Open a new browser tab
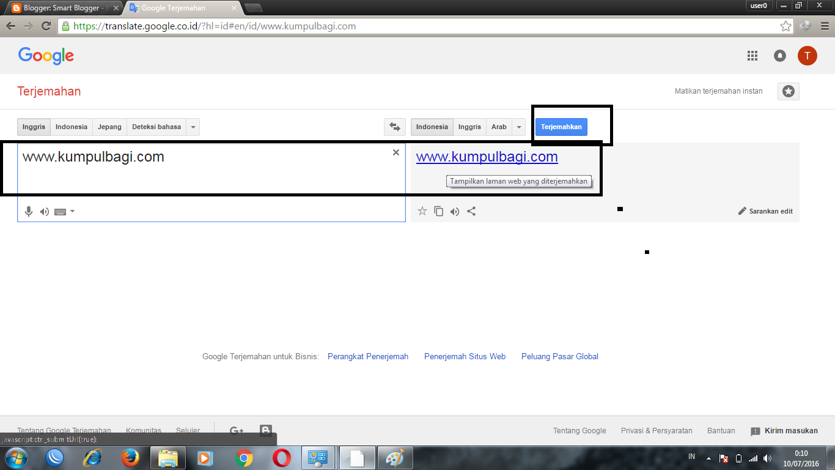Viewport: 835px width, 470px height. 253,8
